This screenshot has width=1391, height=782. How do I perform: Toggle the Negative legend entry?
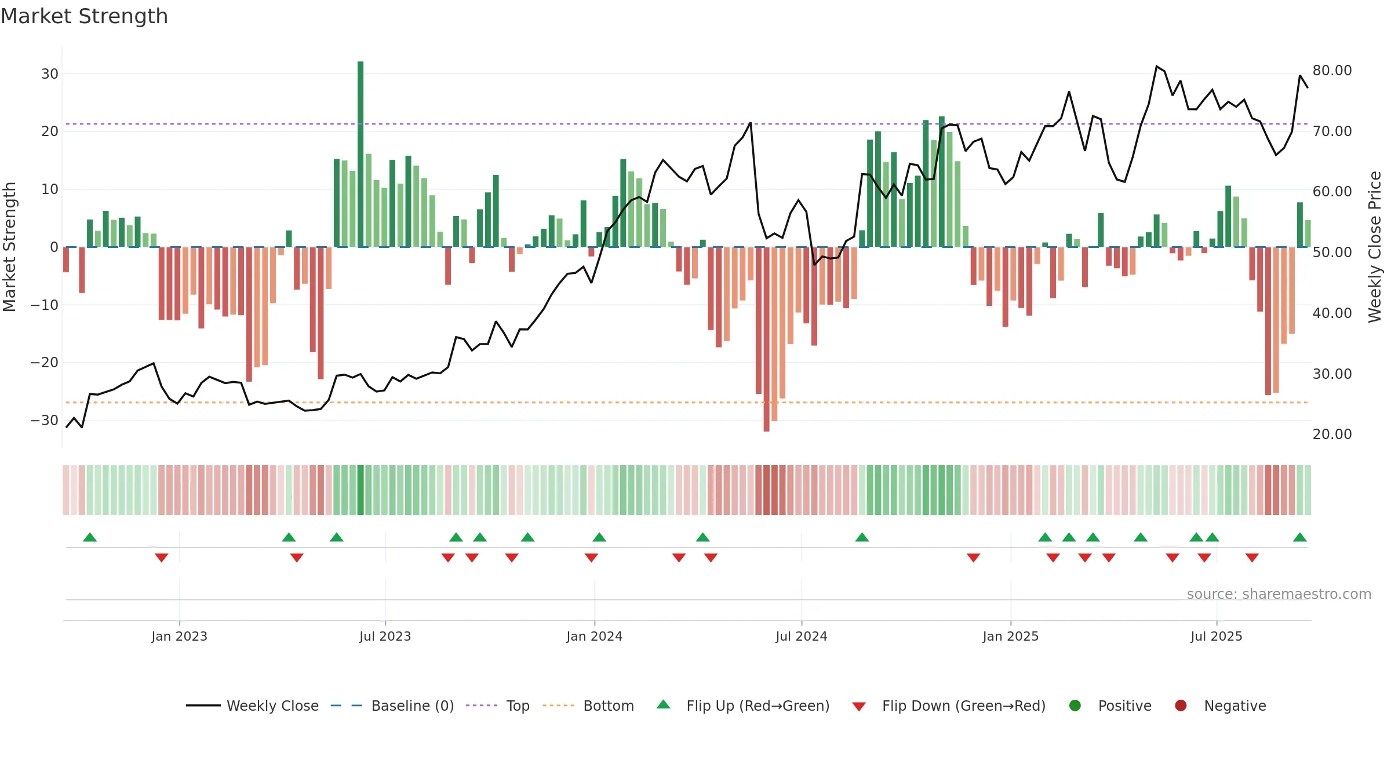pyautogui.click(x=1220, y=706)
